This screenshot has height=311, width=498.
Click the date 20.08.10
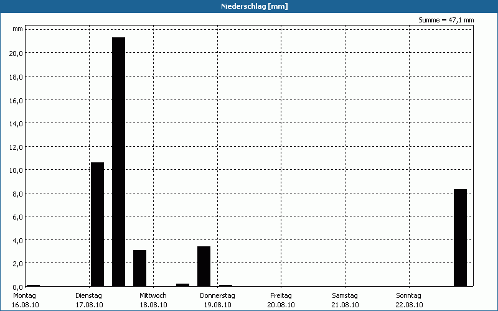tap(281, 305)
